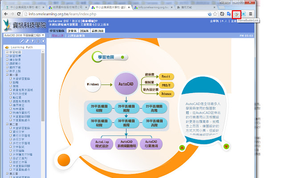Close the info.smelearning.org.tw browser tab
285x178 pixels.
(171, 7)
